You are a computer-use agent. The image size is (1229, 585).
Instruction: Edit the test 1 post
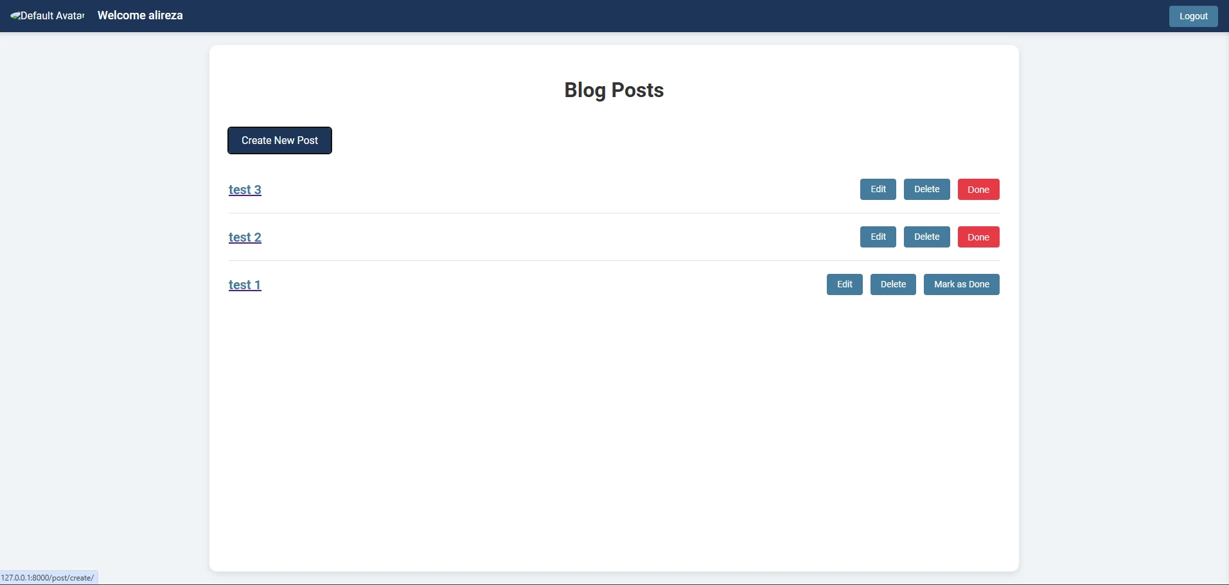[x=844, y=284]
